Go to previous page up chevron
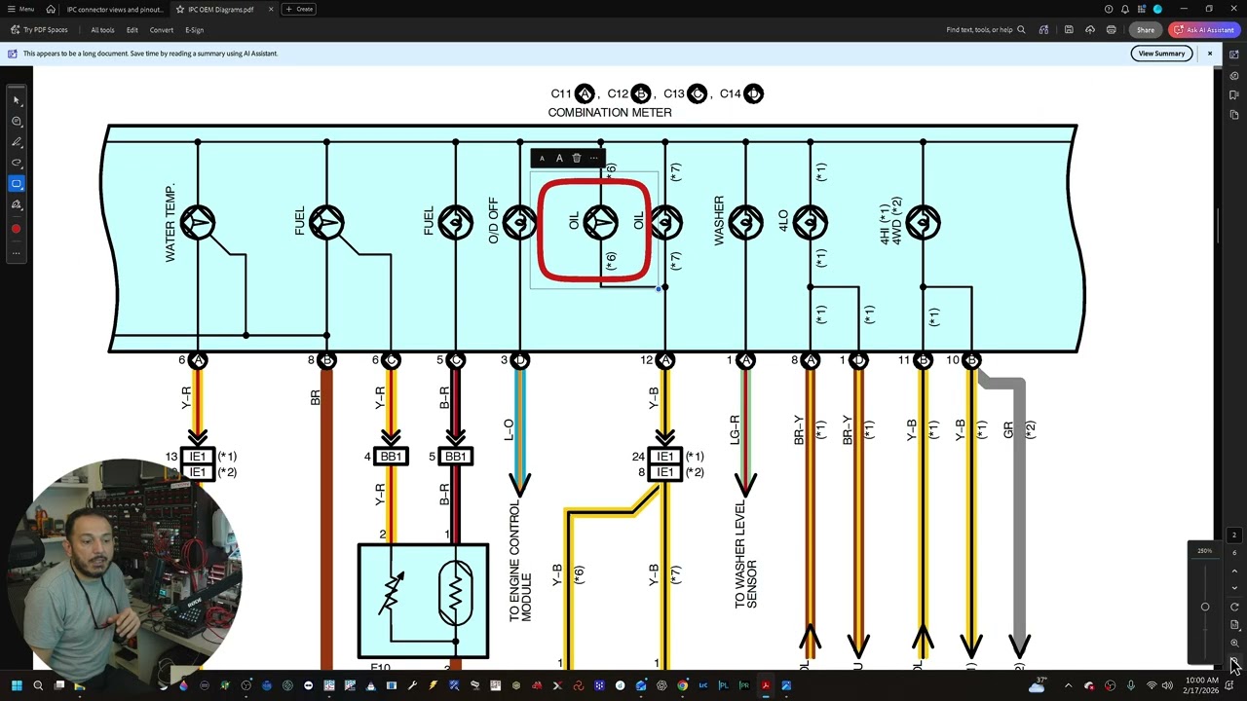This screenshot has width=1247, height=701. click(1234, 571)
